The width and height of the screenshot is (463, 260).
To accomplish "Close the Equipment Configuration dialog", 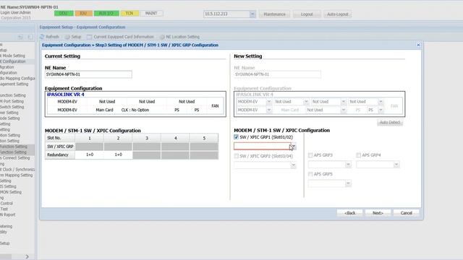I will (418, 45).
